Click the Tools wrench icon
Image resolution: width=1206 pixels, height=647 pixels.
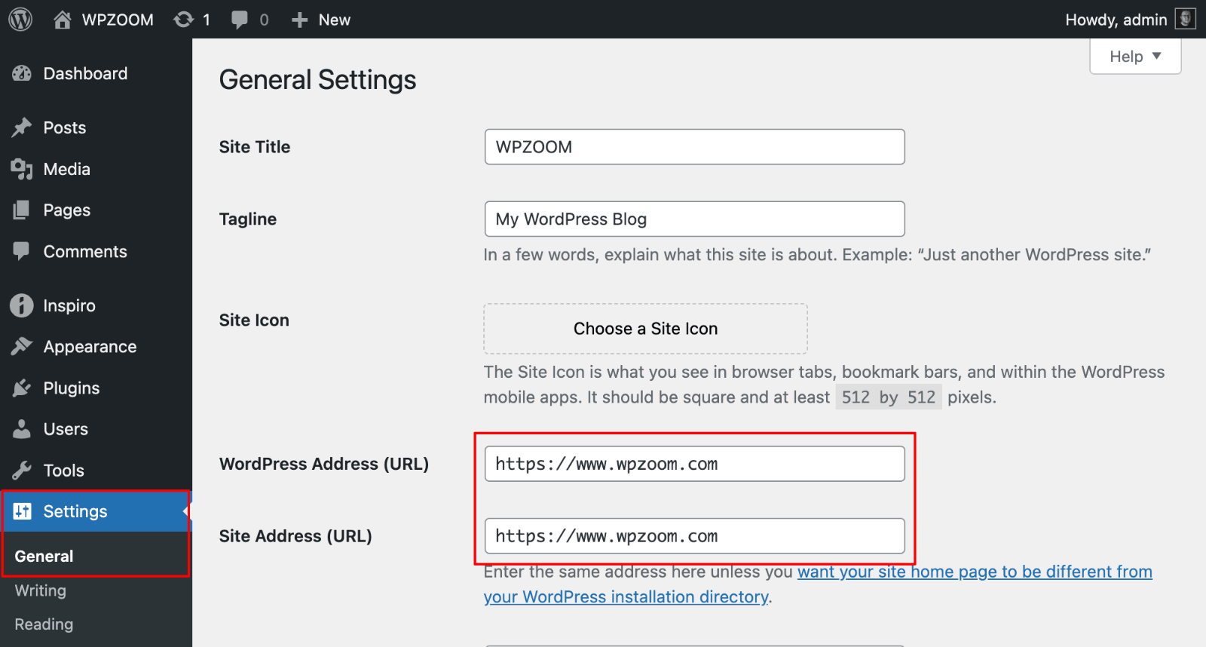[x=22, y=471]
